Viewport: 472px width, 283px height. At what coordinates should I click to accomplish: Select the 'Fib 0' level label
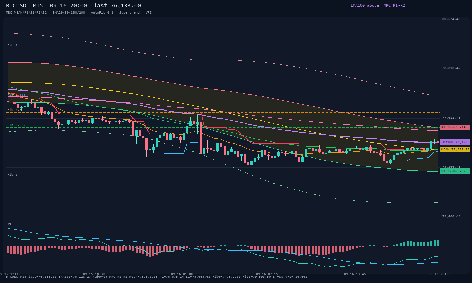pyautogui.click(x=12, y=175)
